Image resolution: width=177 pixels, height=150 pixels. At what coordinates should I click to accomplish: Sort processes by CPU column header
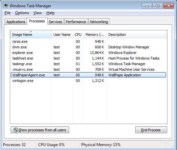point(78,35)
